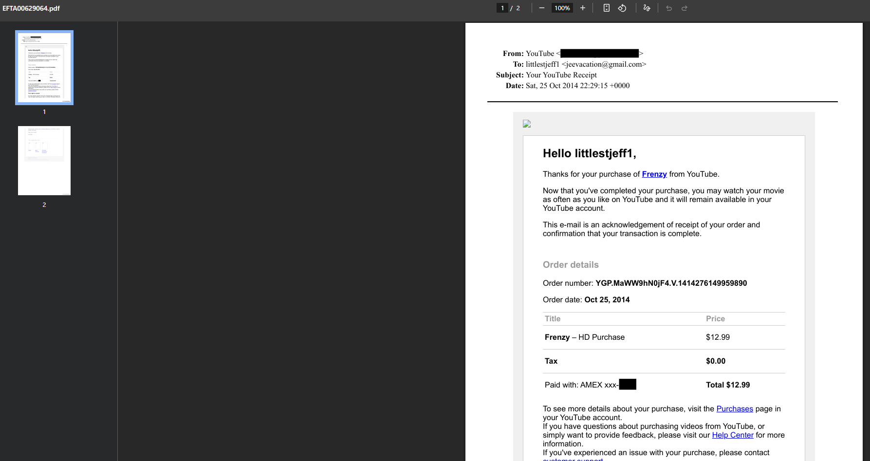
Task: Click the tax amount $0.00
Action: pyautogui.click(x=716, y=361)
